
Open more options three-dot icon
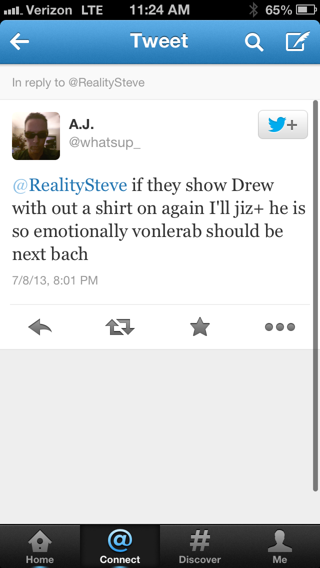tap(280, 327)
